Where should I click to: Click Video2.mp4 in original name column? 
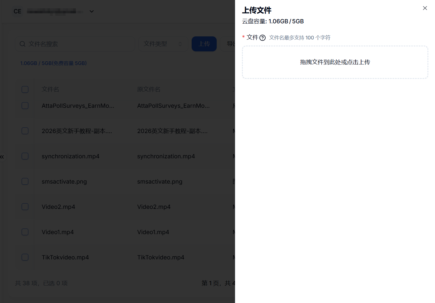(x=154, y=207)
